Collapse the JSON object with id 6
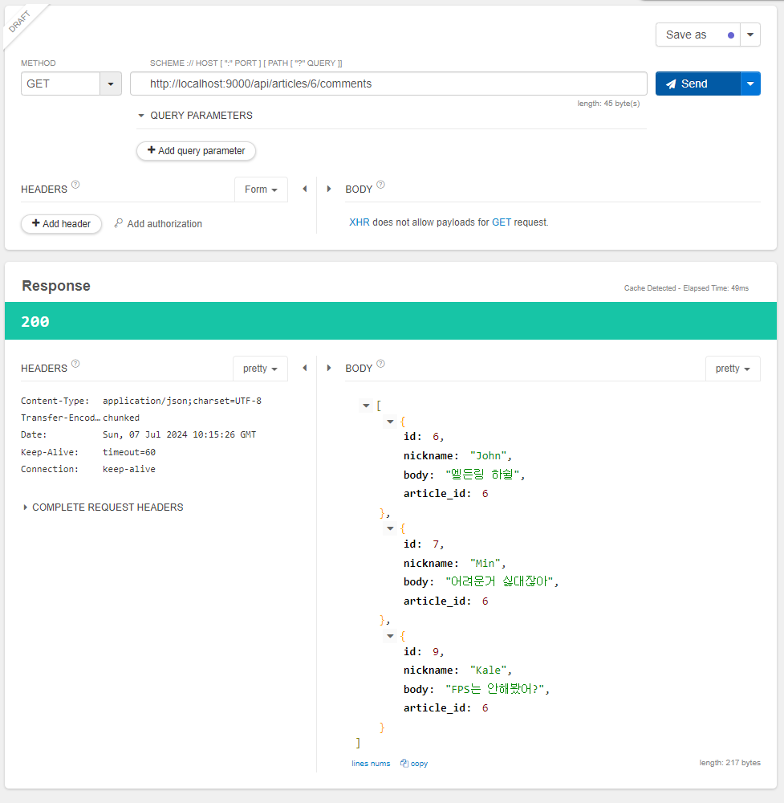 click(390, 422)
